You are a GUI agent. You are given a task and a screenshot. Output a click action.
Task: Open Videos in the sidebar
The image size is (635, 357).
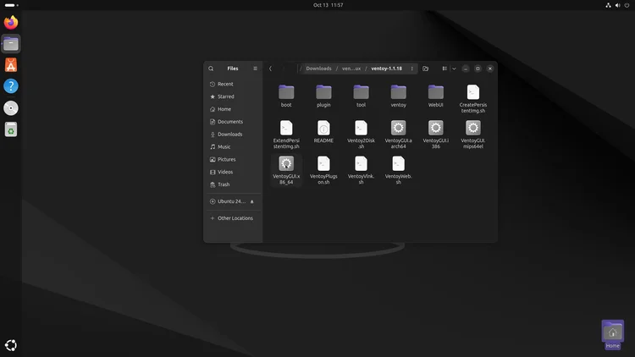point(233,172)
